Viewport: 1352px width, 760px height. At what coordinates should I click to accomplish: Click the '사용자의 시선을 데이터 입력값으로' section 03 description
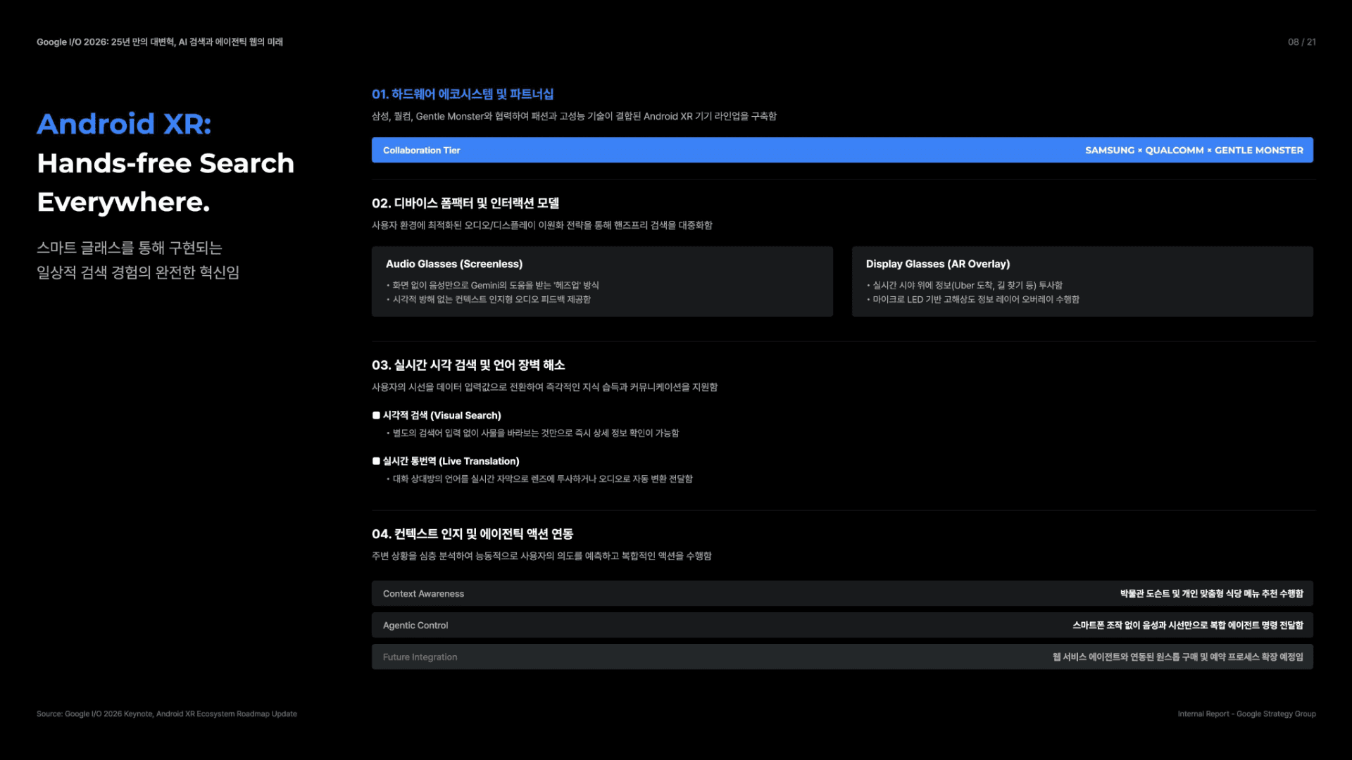pyautogui.click(x=544, y=388)
